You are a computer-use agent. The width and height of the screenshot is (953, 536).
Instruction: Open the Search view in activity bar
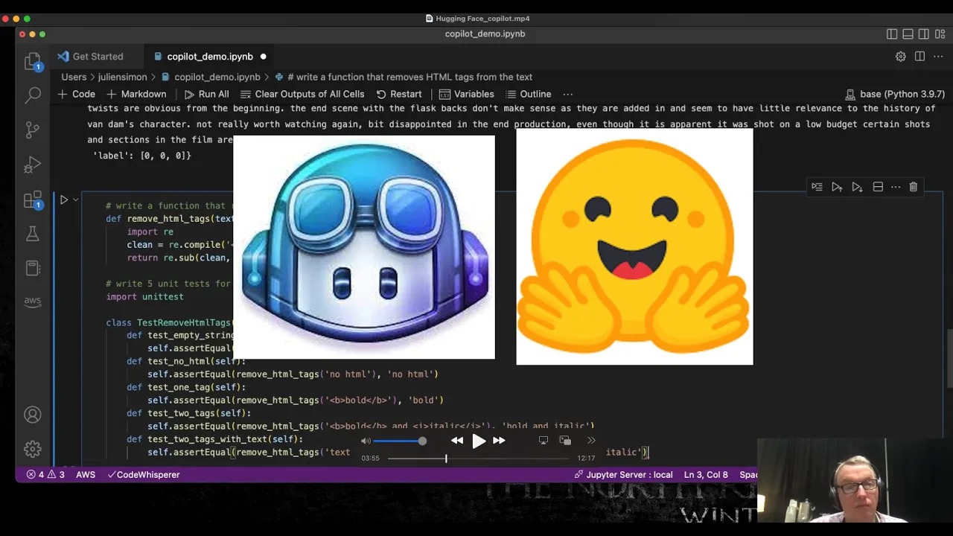33,95
